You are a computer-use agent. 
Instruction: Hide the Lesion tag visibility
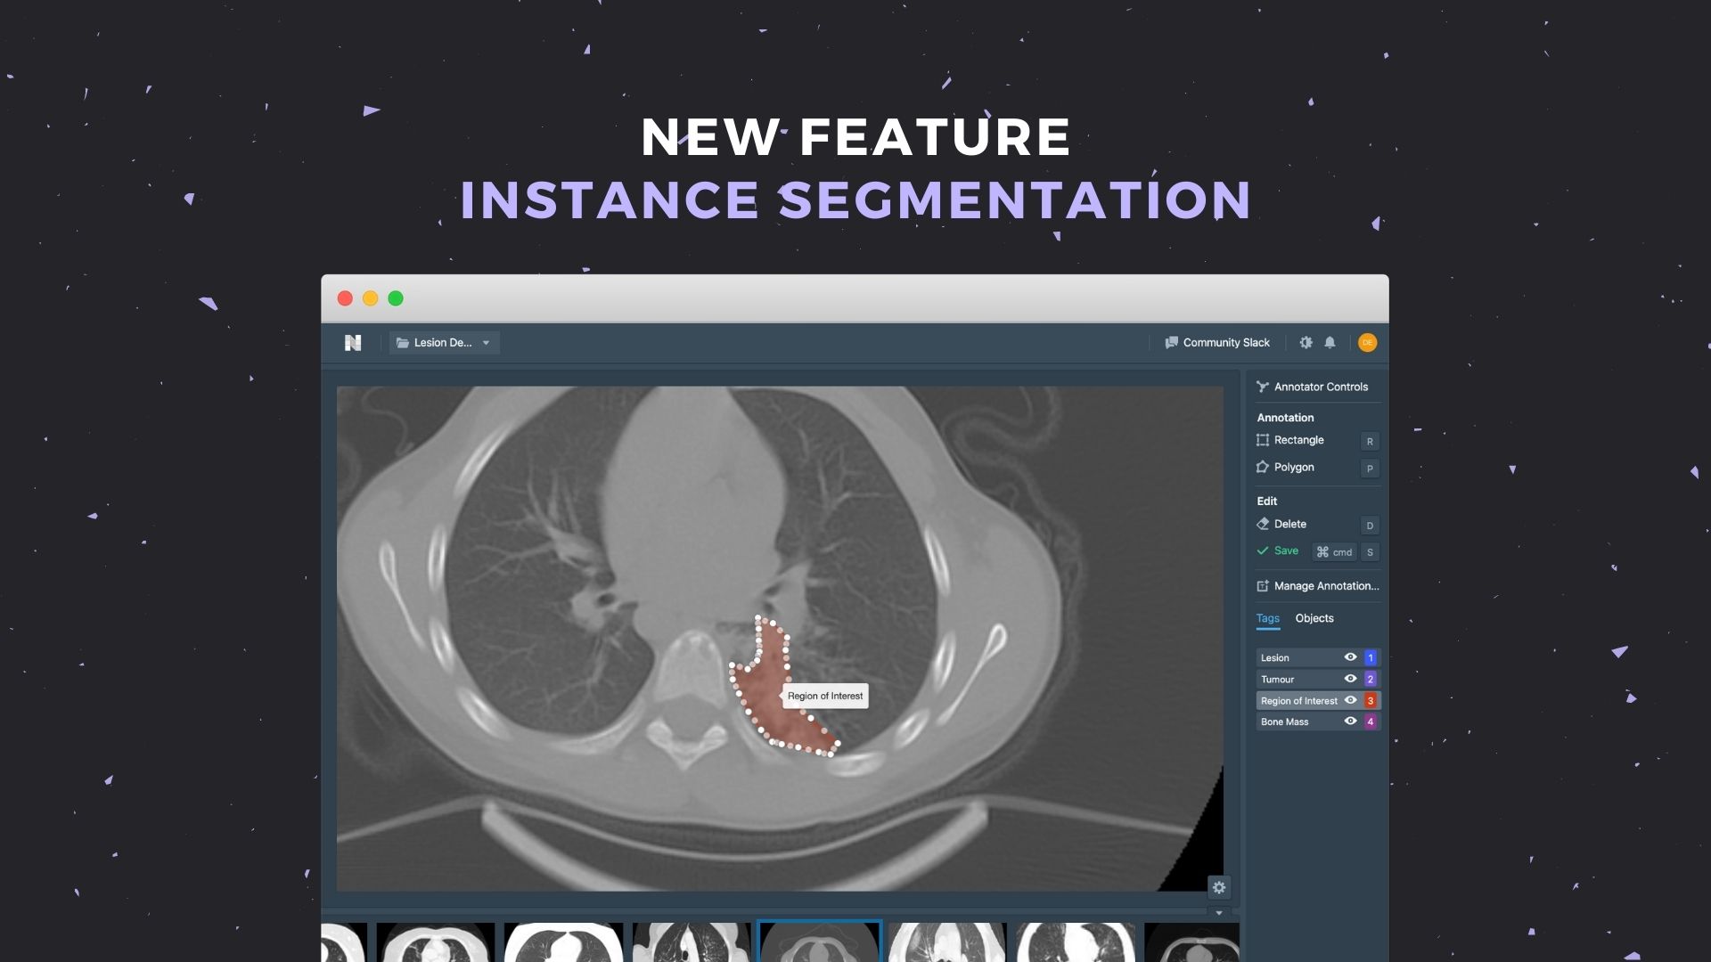click(1350, 657)
